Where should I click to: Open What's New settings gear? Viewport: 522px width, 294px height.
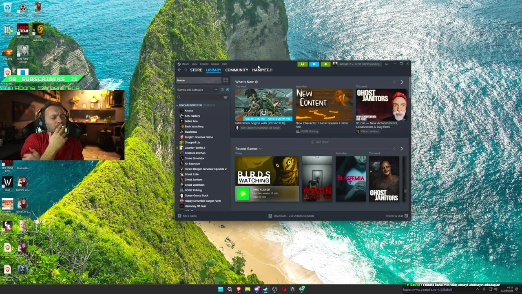click(x=256, y=82)
